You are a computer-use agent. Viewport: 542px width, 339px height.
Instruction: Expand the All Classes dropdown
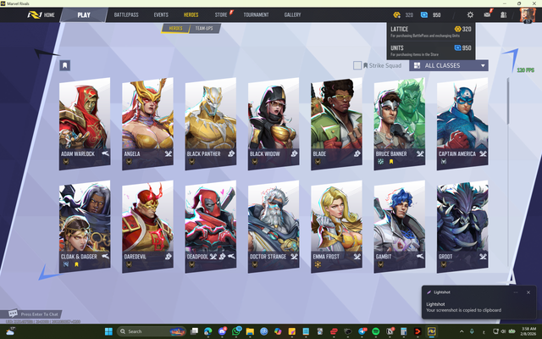449,65
